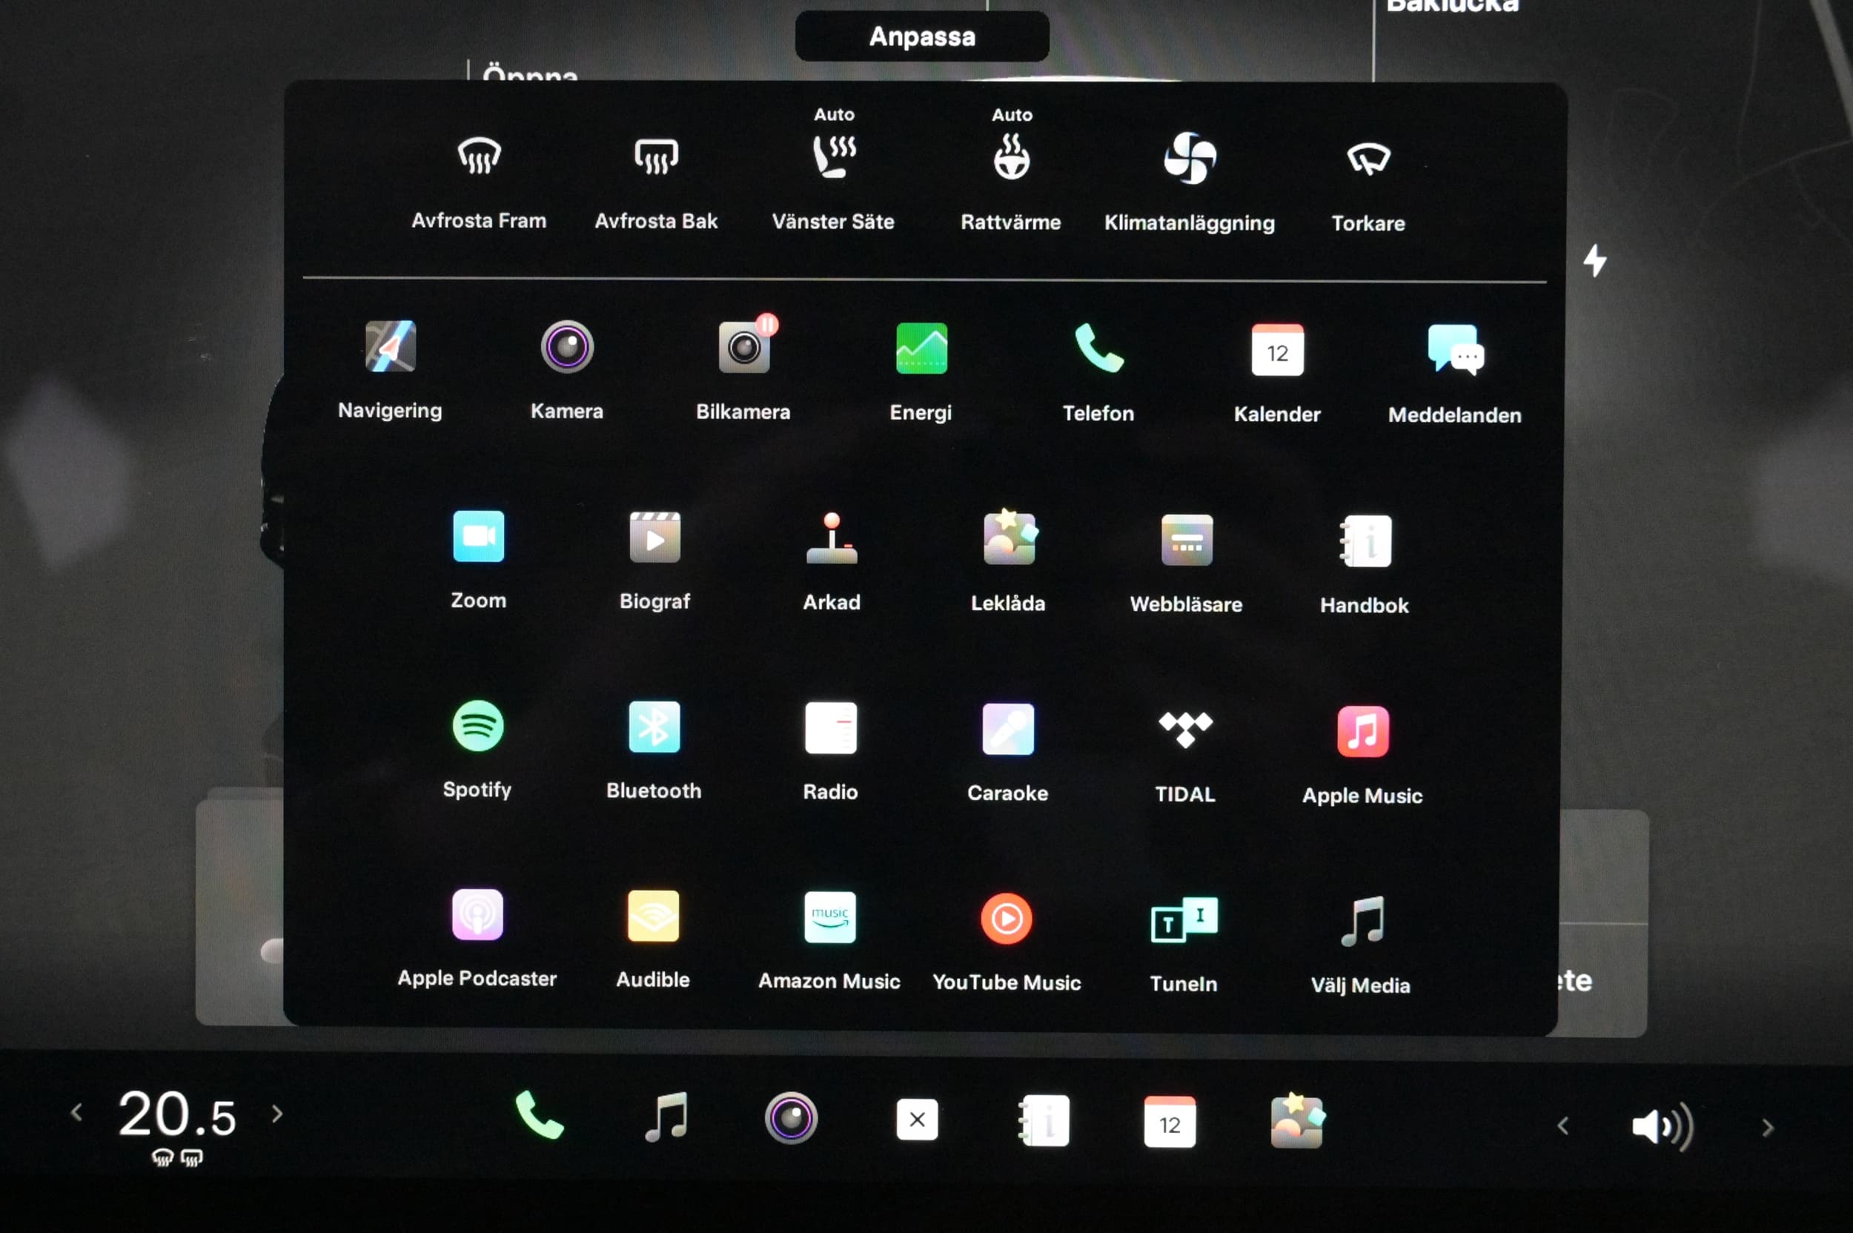Open the Energi app
1853x1233 pixels.
(x=921, y=348)
